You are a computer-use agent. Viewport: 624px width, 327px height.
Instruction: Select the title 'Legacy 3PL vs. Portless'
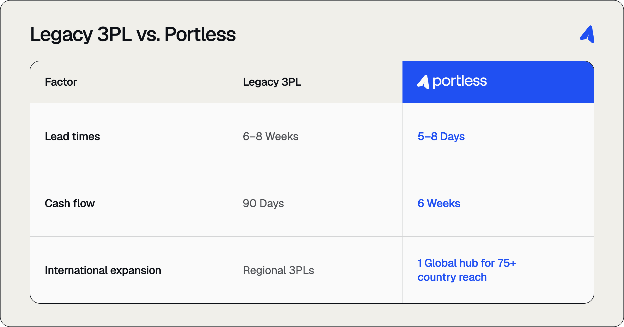(x=133, y=34)
